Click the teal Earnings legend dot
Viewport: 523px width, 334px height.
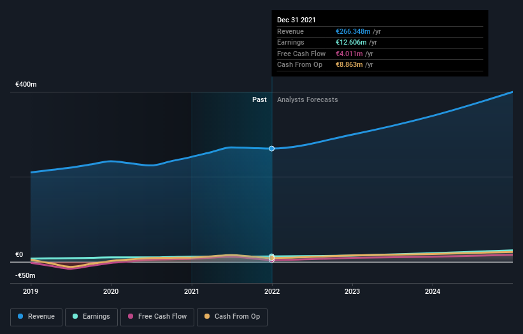point(75,316)
